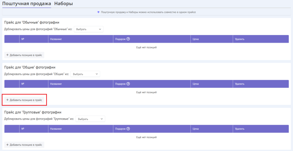Screen dimensions: 293x151
Task: Open the "Групповые" duplicate prices dropdown
Action: 90,119
